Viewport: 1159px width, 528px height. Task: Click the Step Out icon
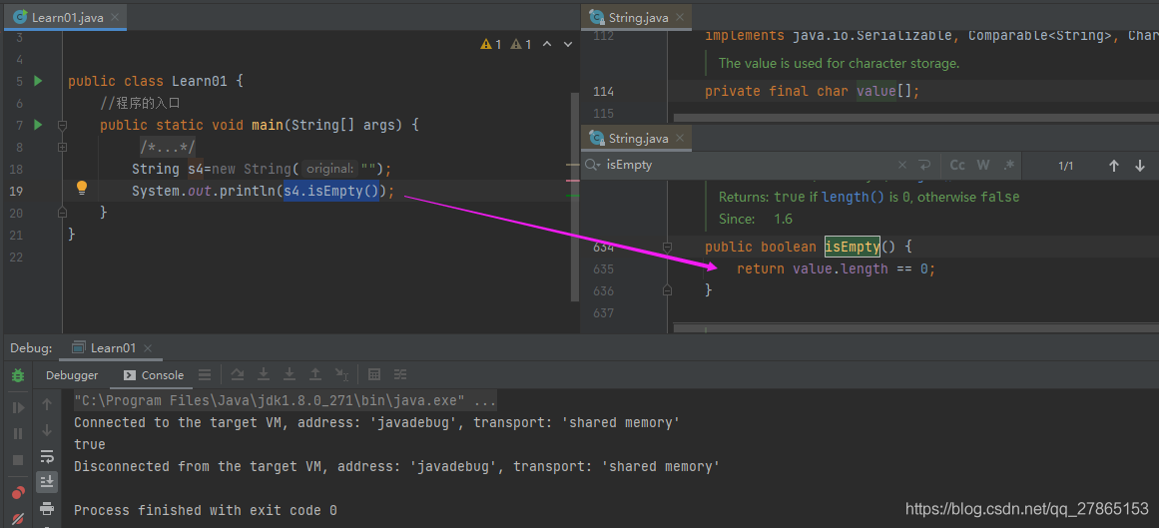315,374
